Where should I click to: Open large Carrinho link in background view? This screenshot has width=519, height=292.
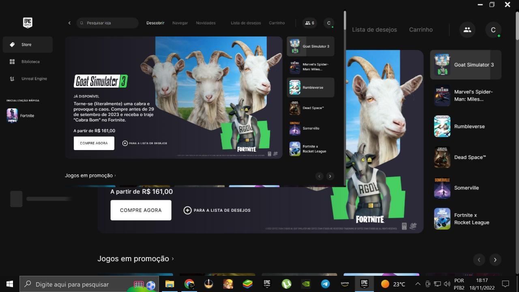(421, 30)
